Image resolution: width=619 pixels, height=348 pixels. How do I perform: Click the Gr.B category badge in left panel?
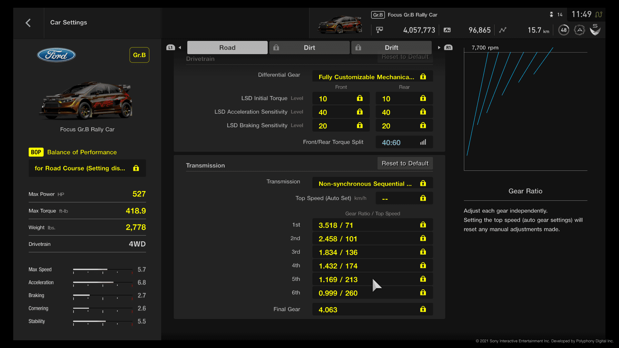point(139,55)
